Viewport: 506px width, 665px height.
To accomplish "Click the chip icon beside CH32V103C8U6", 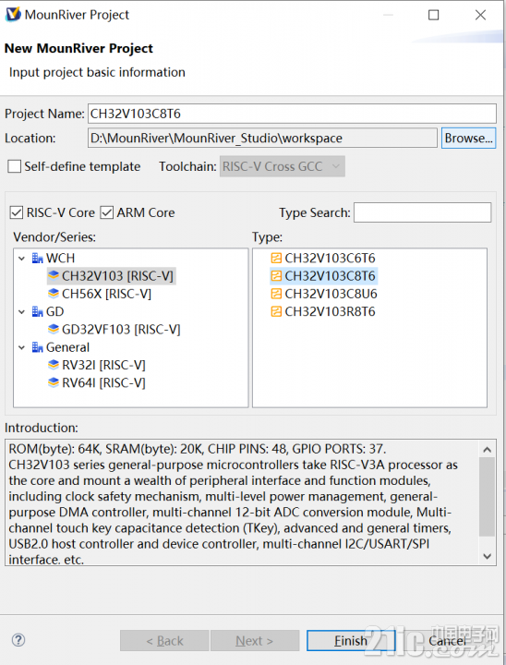I will pyautogui.click(x=276, y=294).
